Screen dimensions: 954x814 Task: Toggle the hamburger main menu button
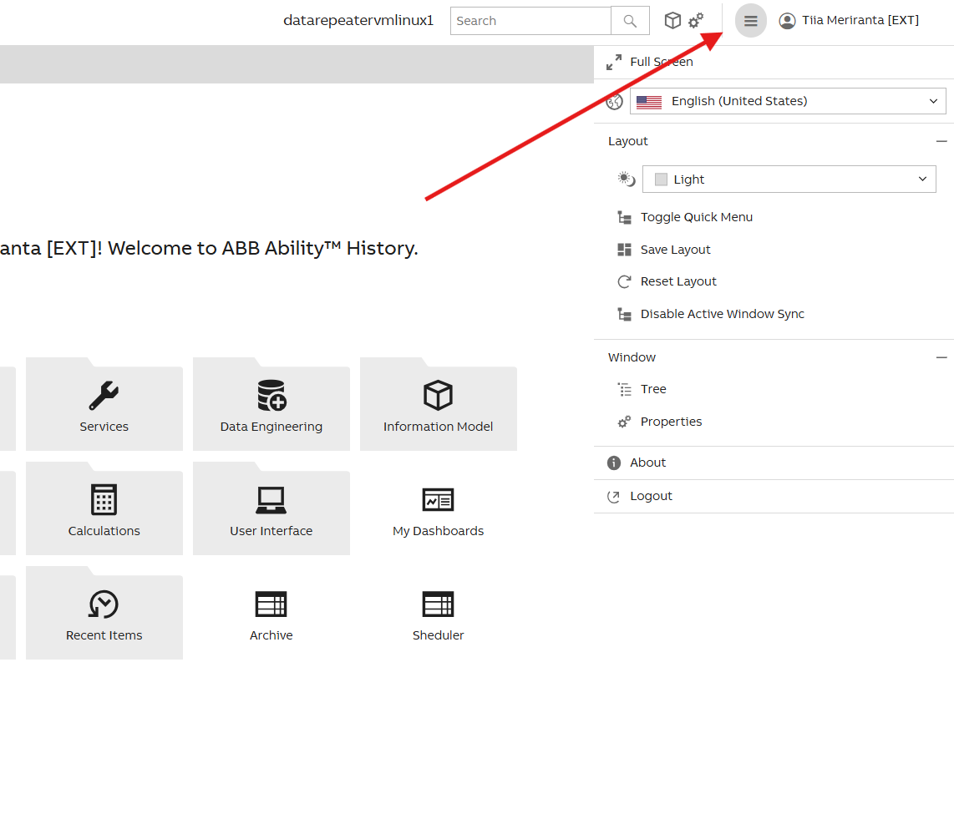tap(751, 21)
